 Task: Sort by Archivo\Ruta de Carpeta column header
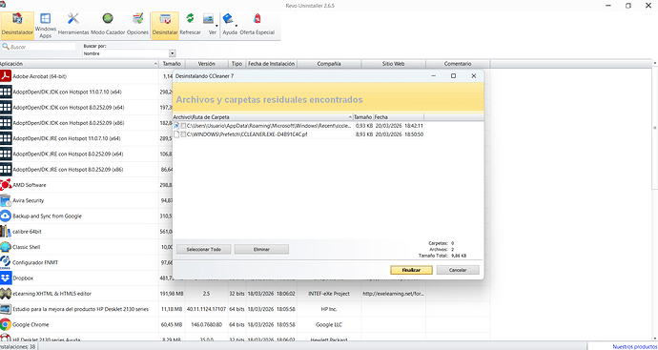pos(262,117)
